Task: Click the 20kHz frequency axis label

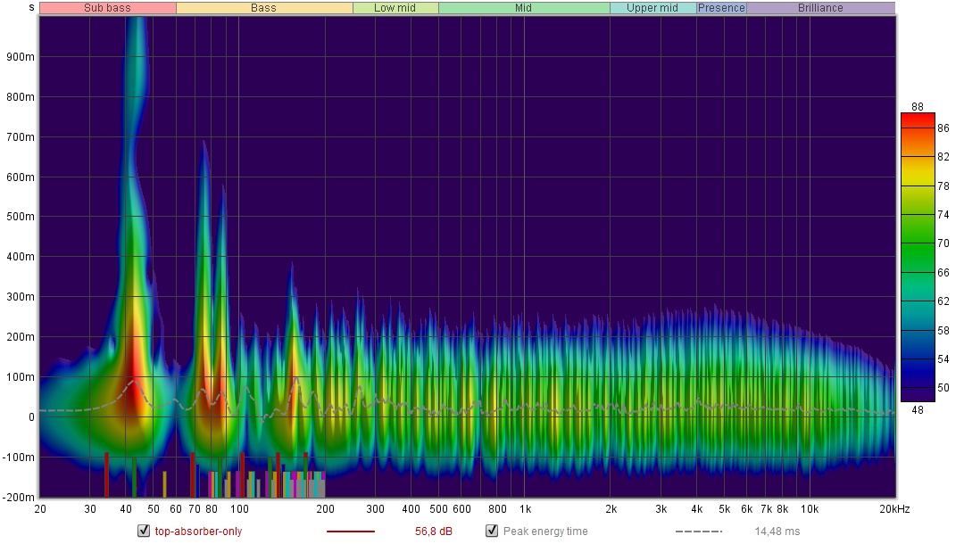Action: [893, 509]
